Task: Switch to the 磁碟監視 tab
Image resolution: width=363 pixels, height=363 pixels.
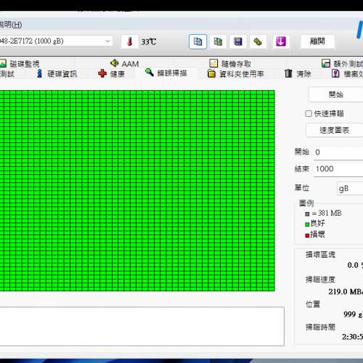Action: pyautogui.click(x=20, y=64)
